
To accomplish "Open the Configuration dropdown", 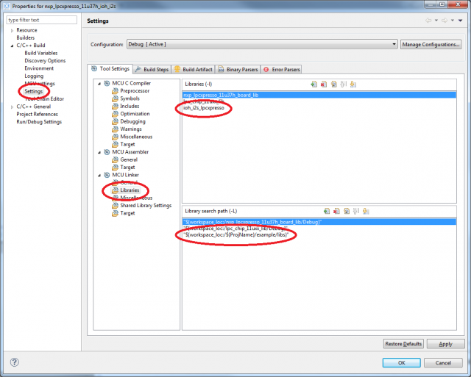I will [262, 44].
